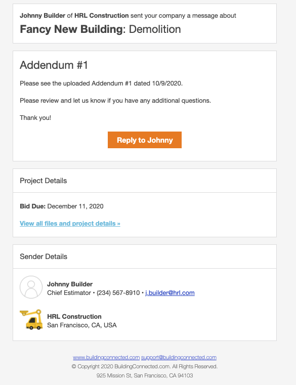Open www.buildingconnected.com footer link
The height and width of the screenshot is (385, 296).
106,357
